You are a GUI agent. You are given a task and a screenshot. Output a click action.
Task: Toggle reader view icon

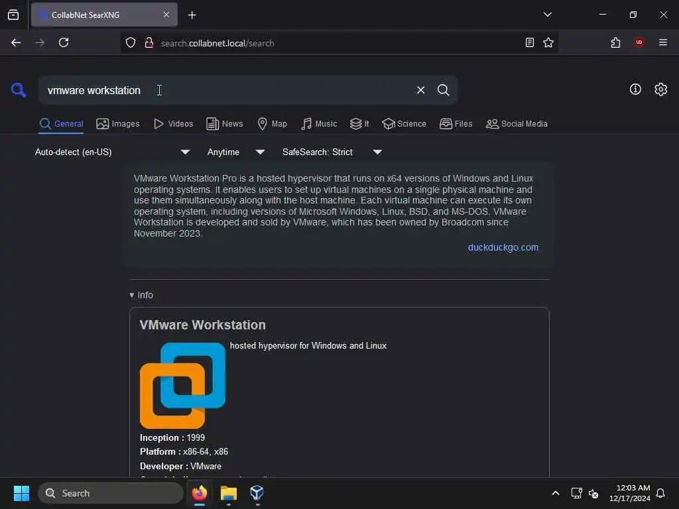click(530, 42)
